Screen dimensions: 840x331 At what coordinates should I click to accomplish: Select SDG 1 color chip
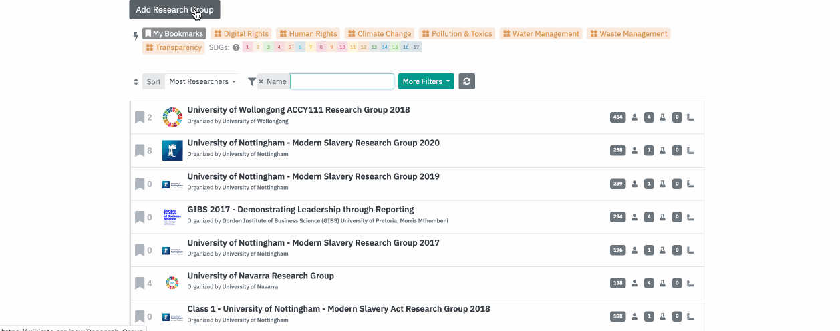coord(247,47)
